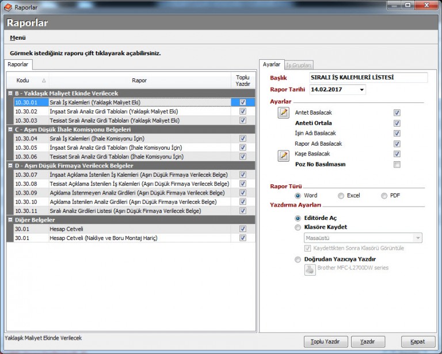Viewport: 442px width, 354px height.
Task: Choose the Klasöre Kaydet option
Action: tap(298, 227)
